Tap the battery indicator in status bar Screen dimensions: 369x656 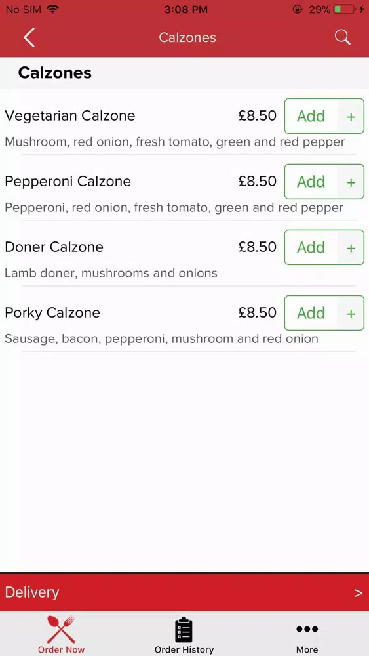[x=345, y=9]
